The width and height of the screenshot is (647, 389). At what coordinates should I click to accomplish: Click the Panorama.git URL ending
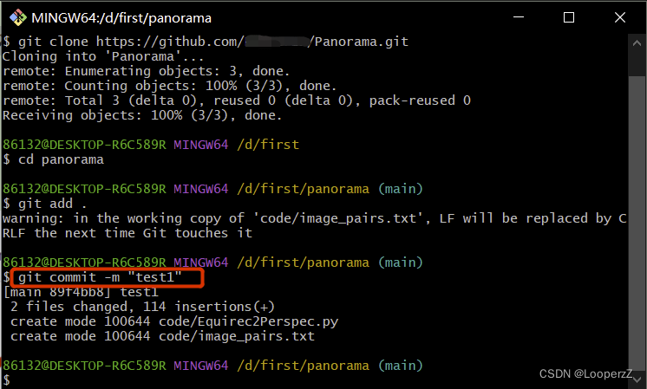tap(361, 42)
